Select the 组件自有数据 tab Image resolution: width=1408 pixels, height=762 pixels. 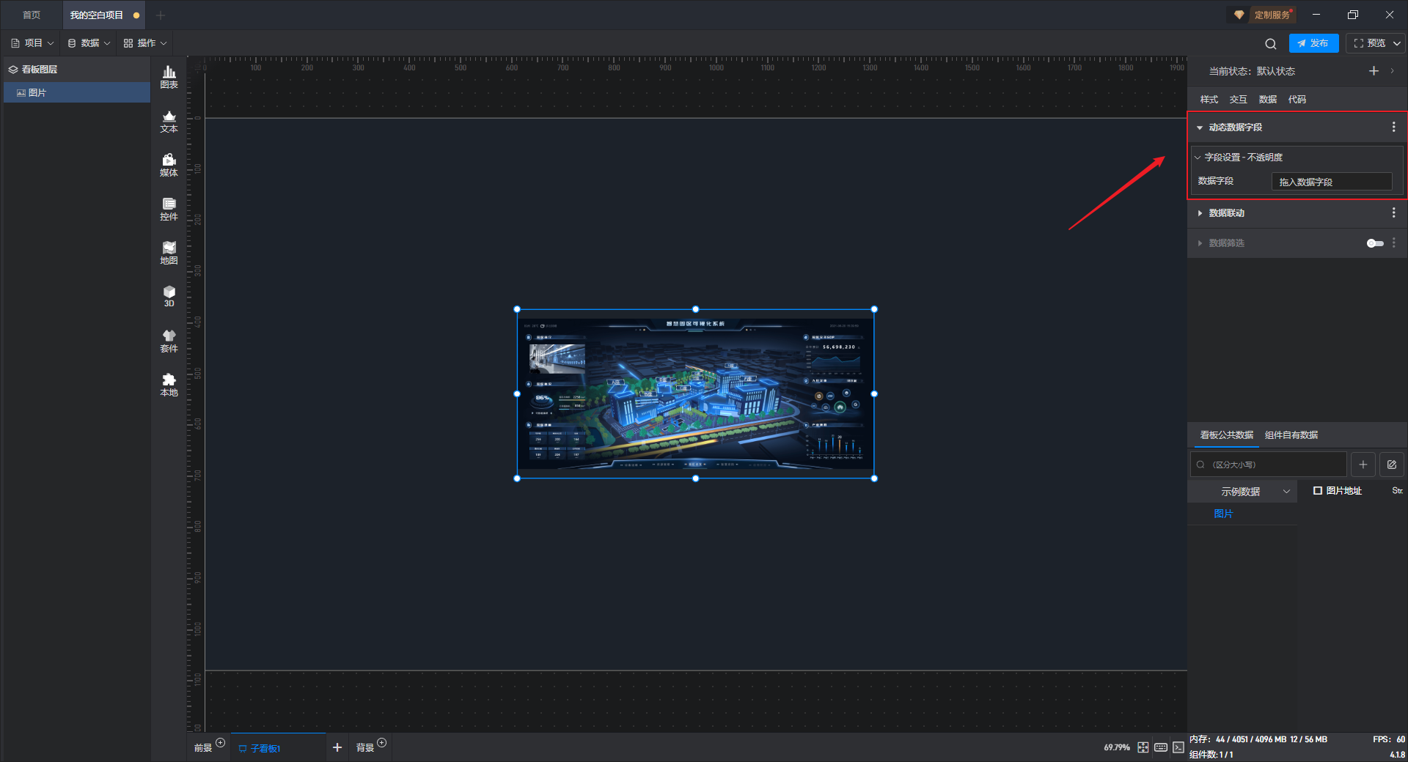pyautogui.click(x=1291, y=435)
